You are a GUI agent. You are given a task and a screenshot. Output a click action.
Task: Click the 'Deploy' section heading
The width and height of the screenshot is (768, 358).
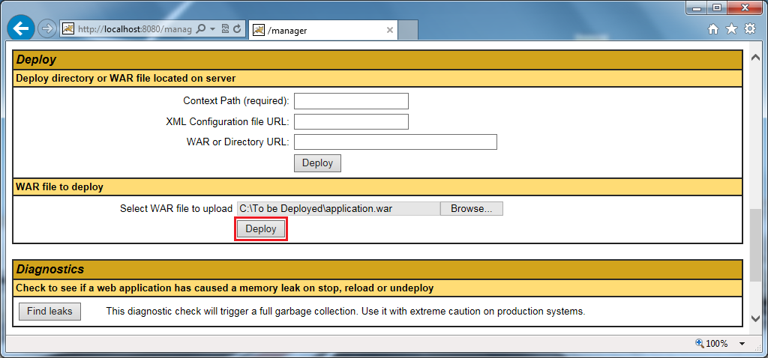36,60
